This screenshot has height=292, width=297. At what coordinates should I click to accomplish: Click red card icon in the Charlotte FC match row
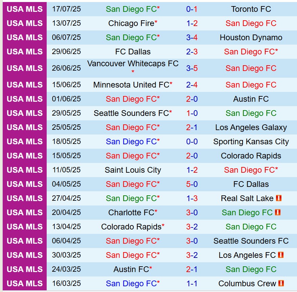click(278, 213)
